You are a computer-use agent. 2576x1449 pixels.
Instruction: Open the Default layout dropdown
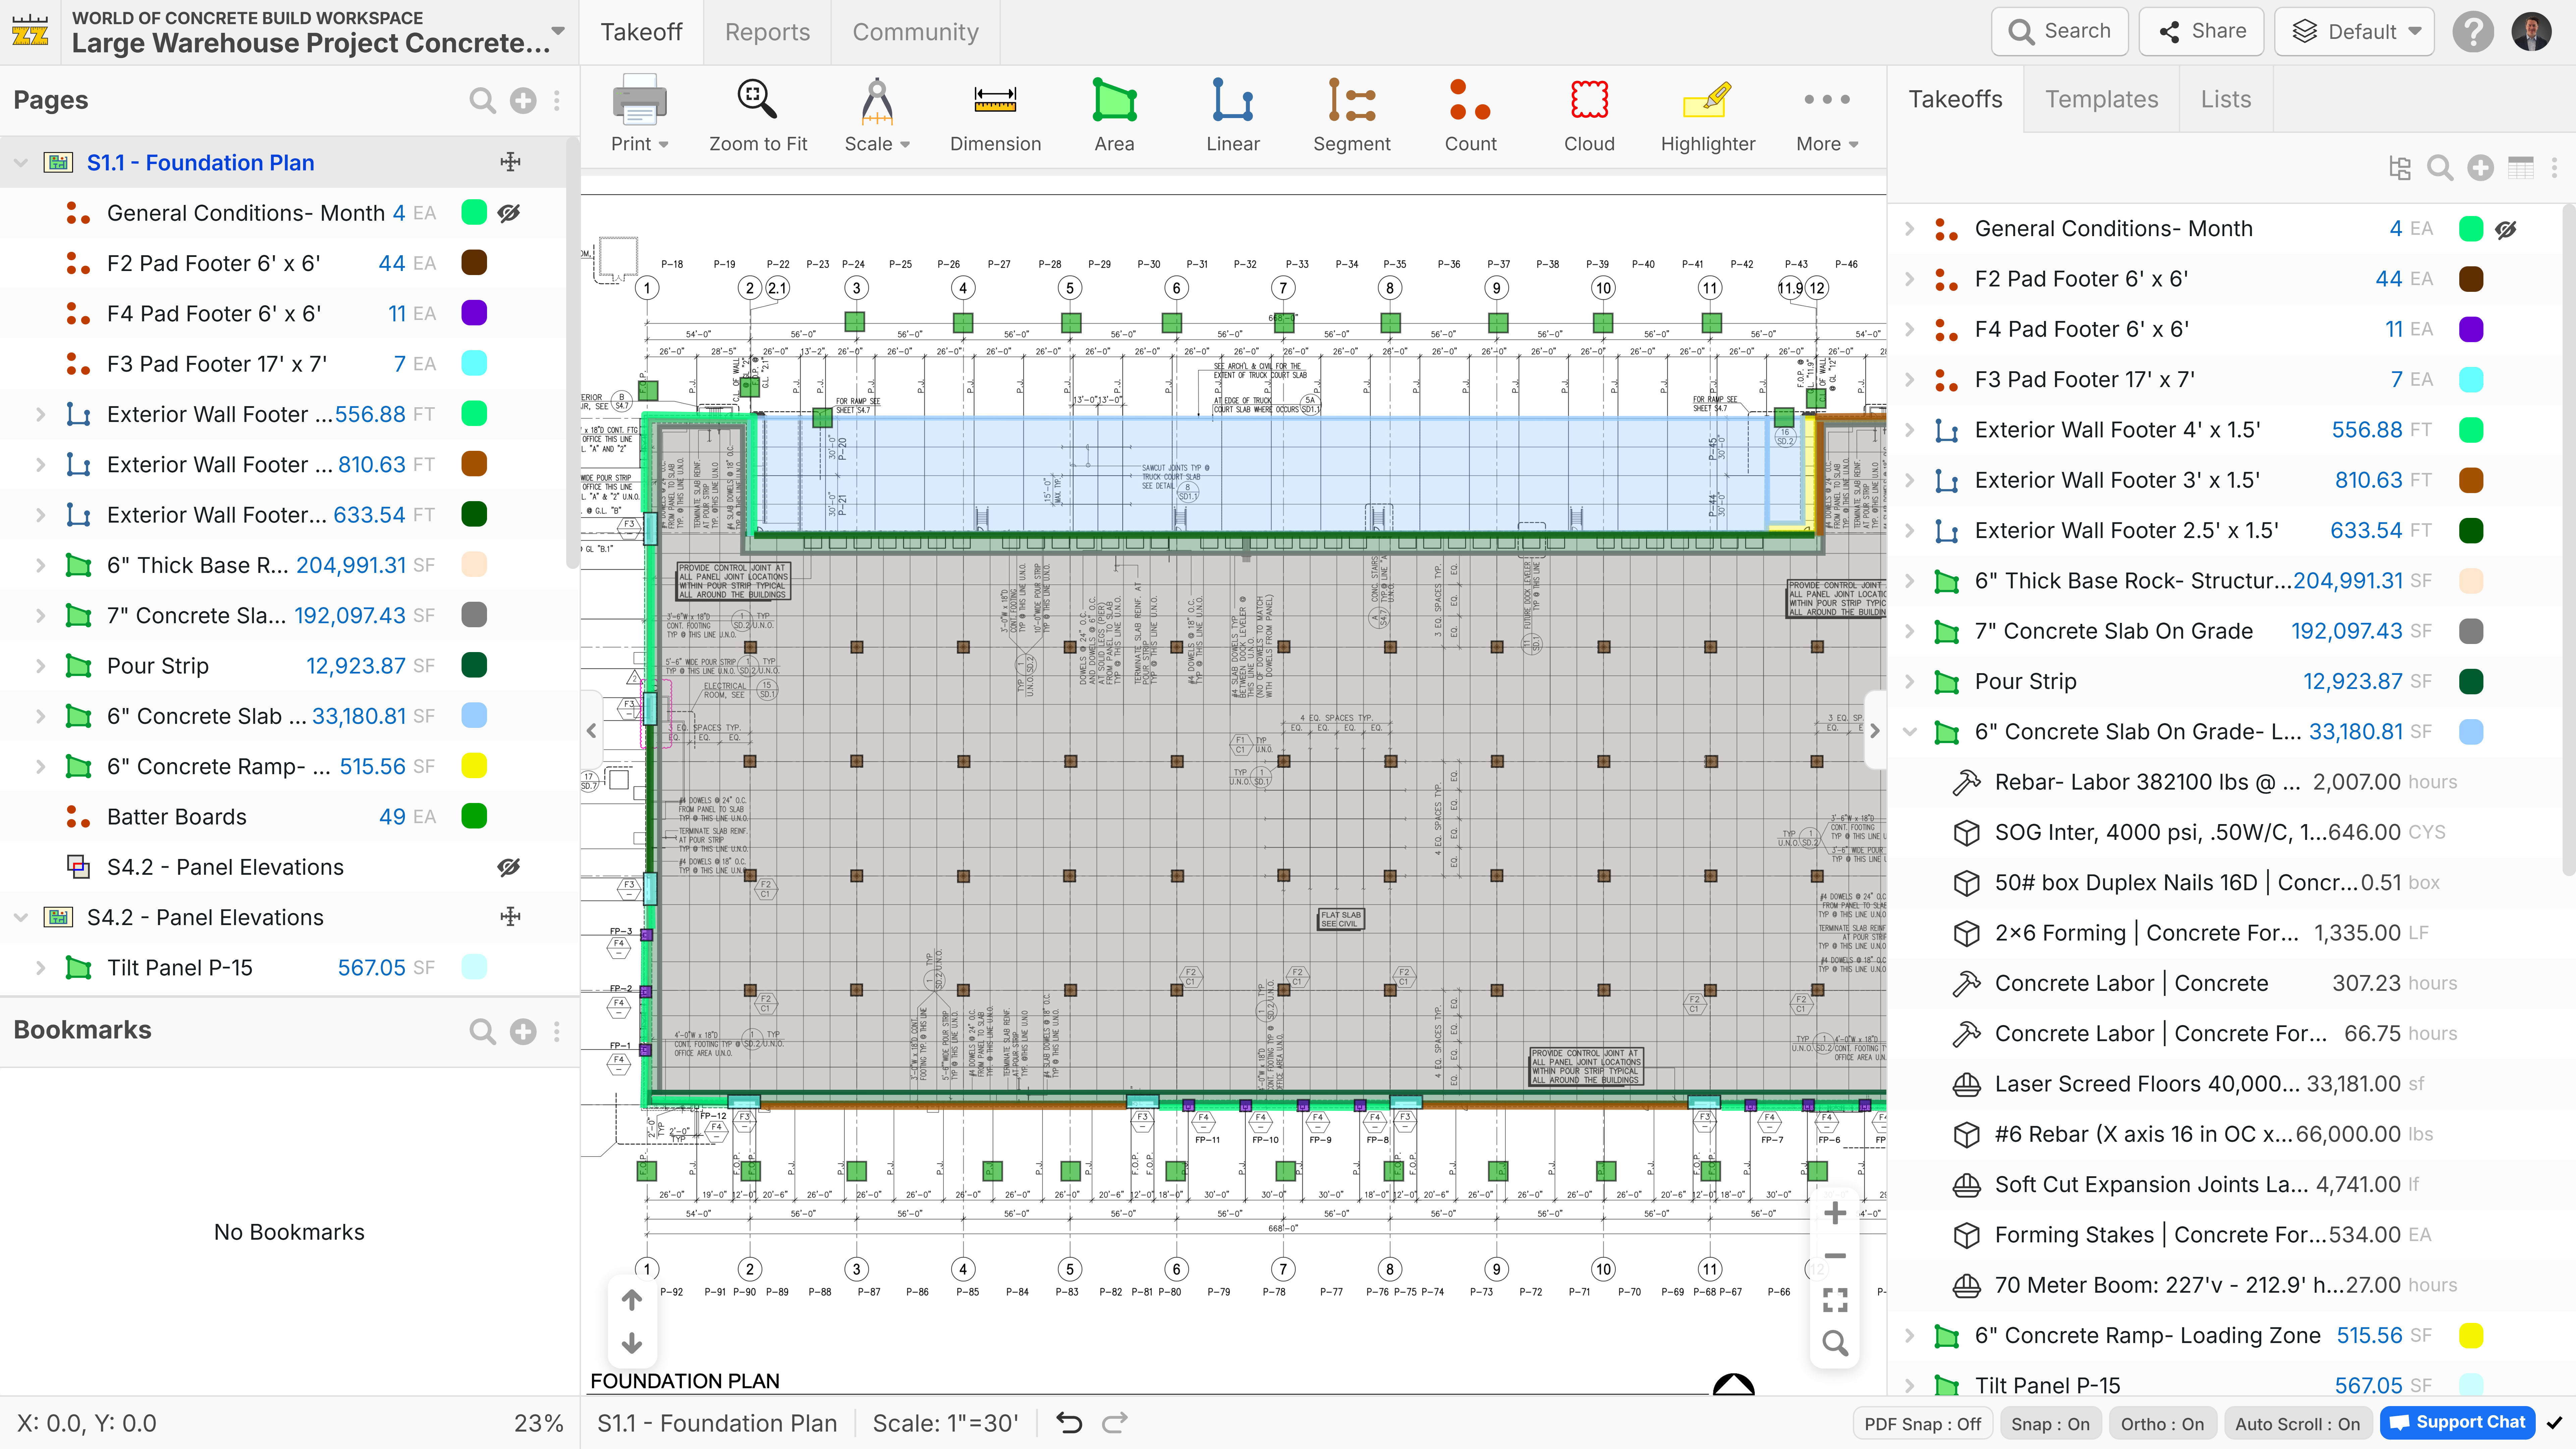click(2354, 32)
